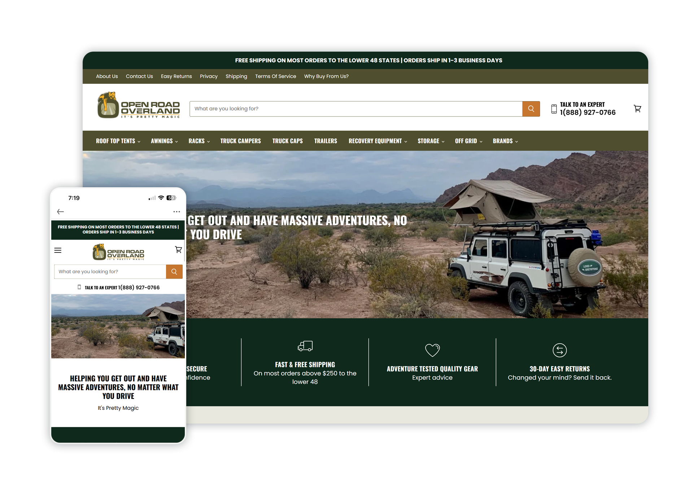Click the truck icon above Fast & Free Shipping
This screenshot has height=495, width=693.
[305, 346]
